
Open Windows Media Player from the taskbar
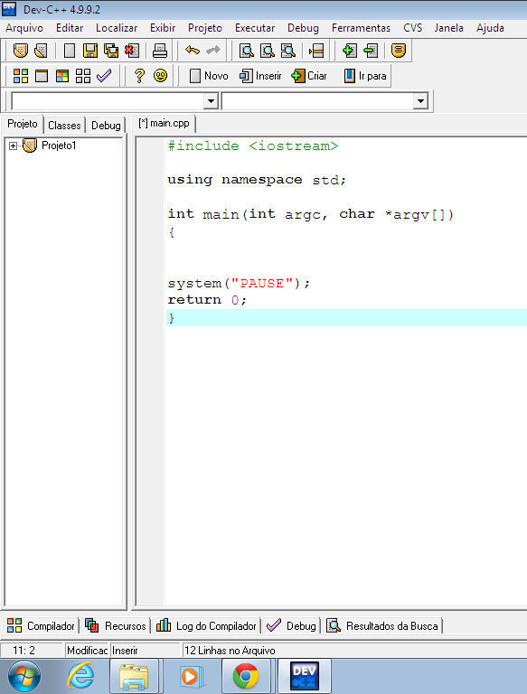click(192, 676)
